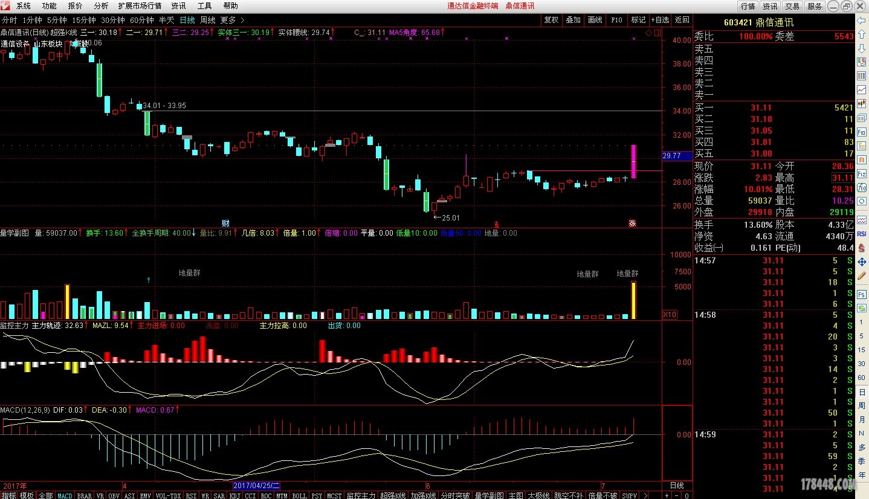Click the 财 marker on the K-line chart
The height and width of the screenshot is (499, 869).
point(225,223)
